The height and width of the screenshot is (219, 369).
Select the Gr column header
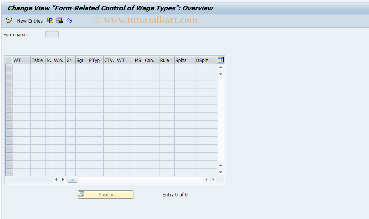coord(70,60)
